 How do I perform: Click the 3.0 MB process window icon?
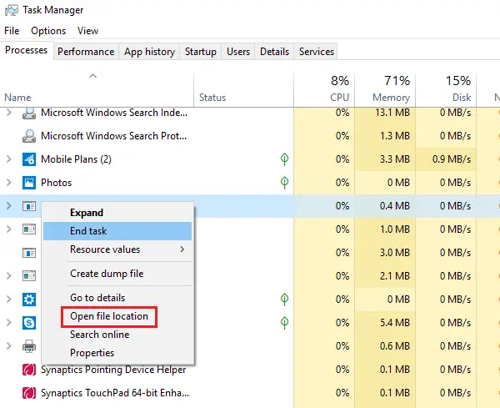point(29,253)
